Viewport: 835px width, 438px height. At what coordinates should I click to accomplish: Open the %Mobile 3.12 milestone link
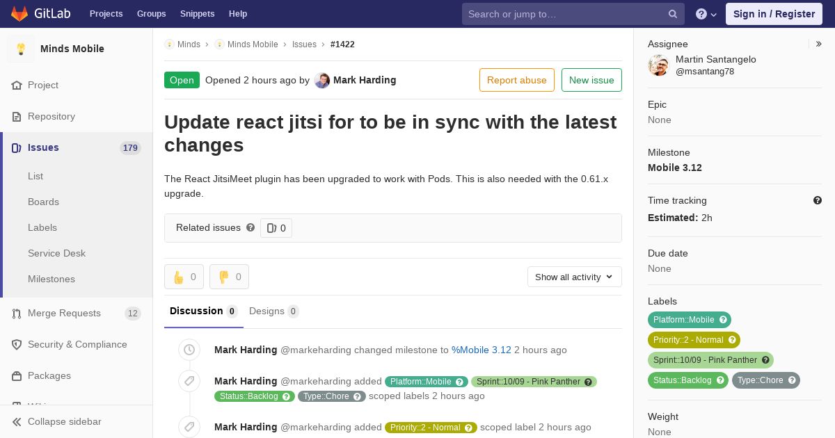(x=482, y=350)
